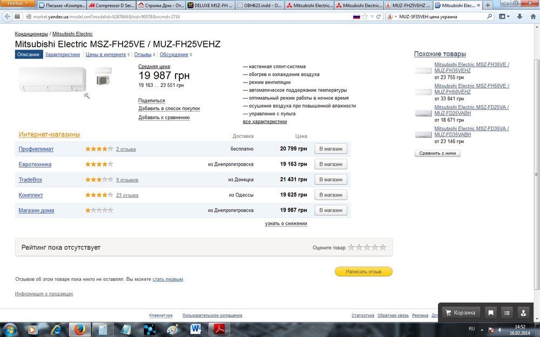
Task: Open the user profile icon in bottom panel
Action: click(x=523, y=313)
